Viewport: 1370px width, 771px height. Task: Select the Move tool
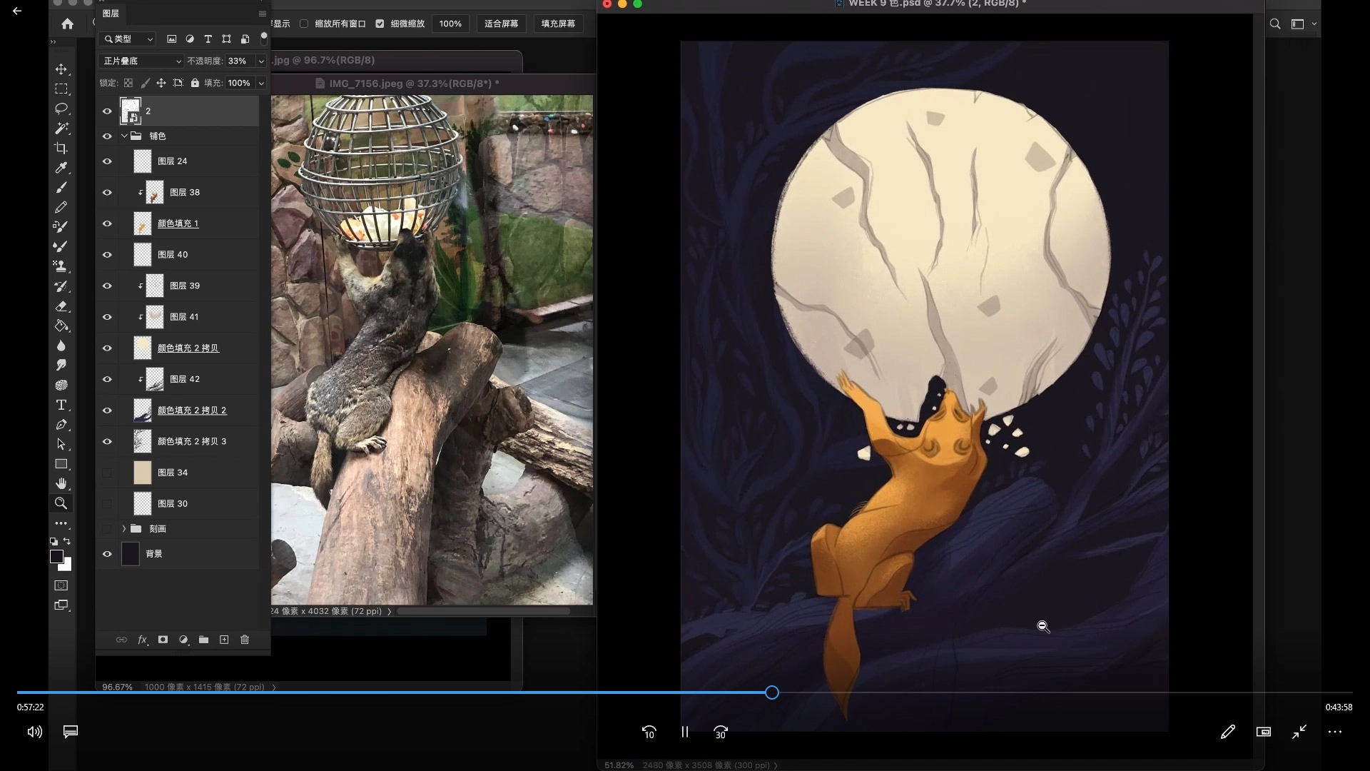[61, 69]
